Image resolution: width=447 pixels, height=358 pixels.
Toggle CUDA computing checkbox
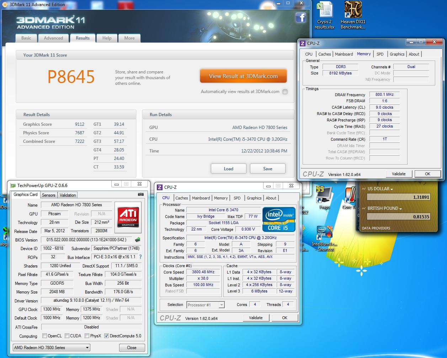point(68,336)
